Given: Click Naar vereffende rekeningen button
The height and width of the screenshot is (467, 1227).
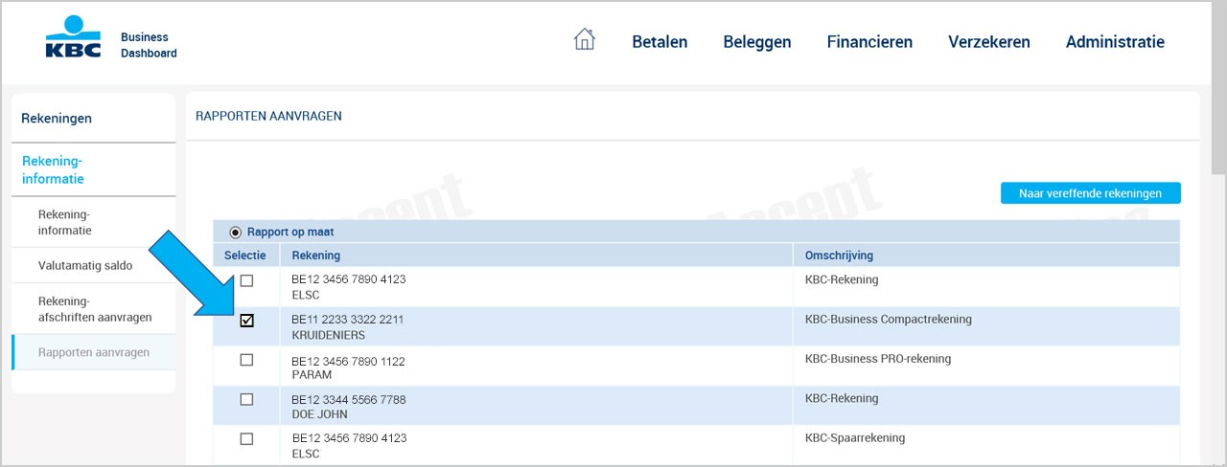Looking at the screenshot, I should click(1090, 193).
